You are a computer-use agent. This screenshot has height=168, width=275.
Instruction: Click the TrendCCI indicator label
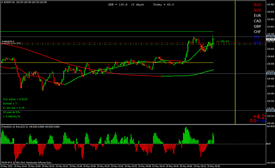pyautogui.click(x=15, y=127)
